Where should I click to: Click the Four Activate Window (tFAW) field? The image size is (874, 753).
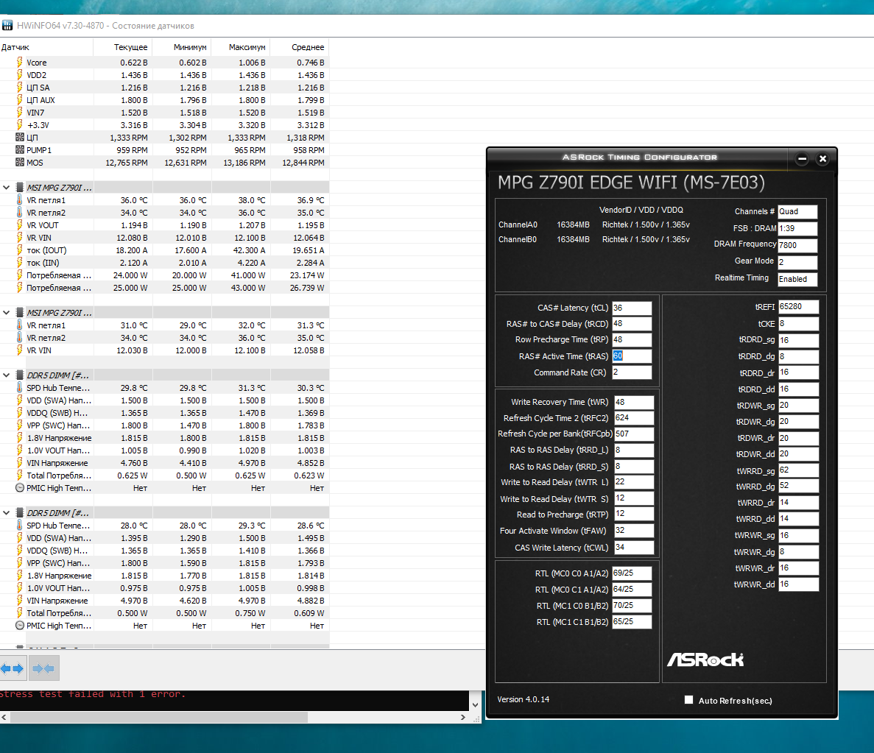[634, 531]
